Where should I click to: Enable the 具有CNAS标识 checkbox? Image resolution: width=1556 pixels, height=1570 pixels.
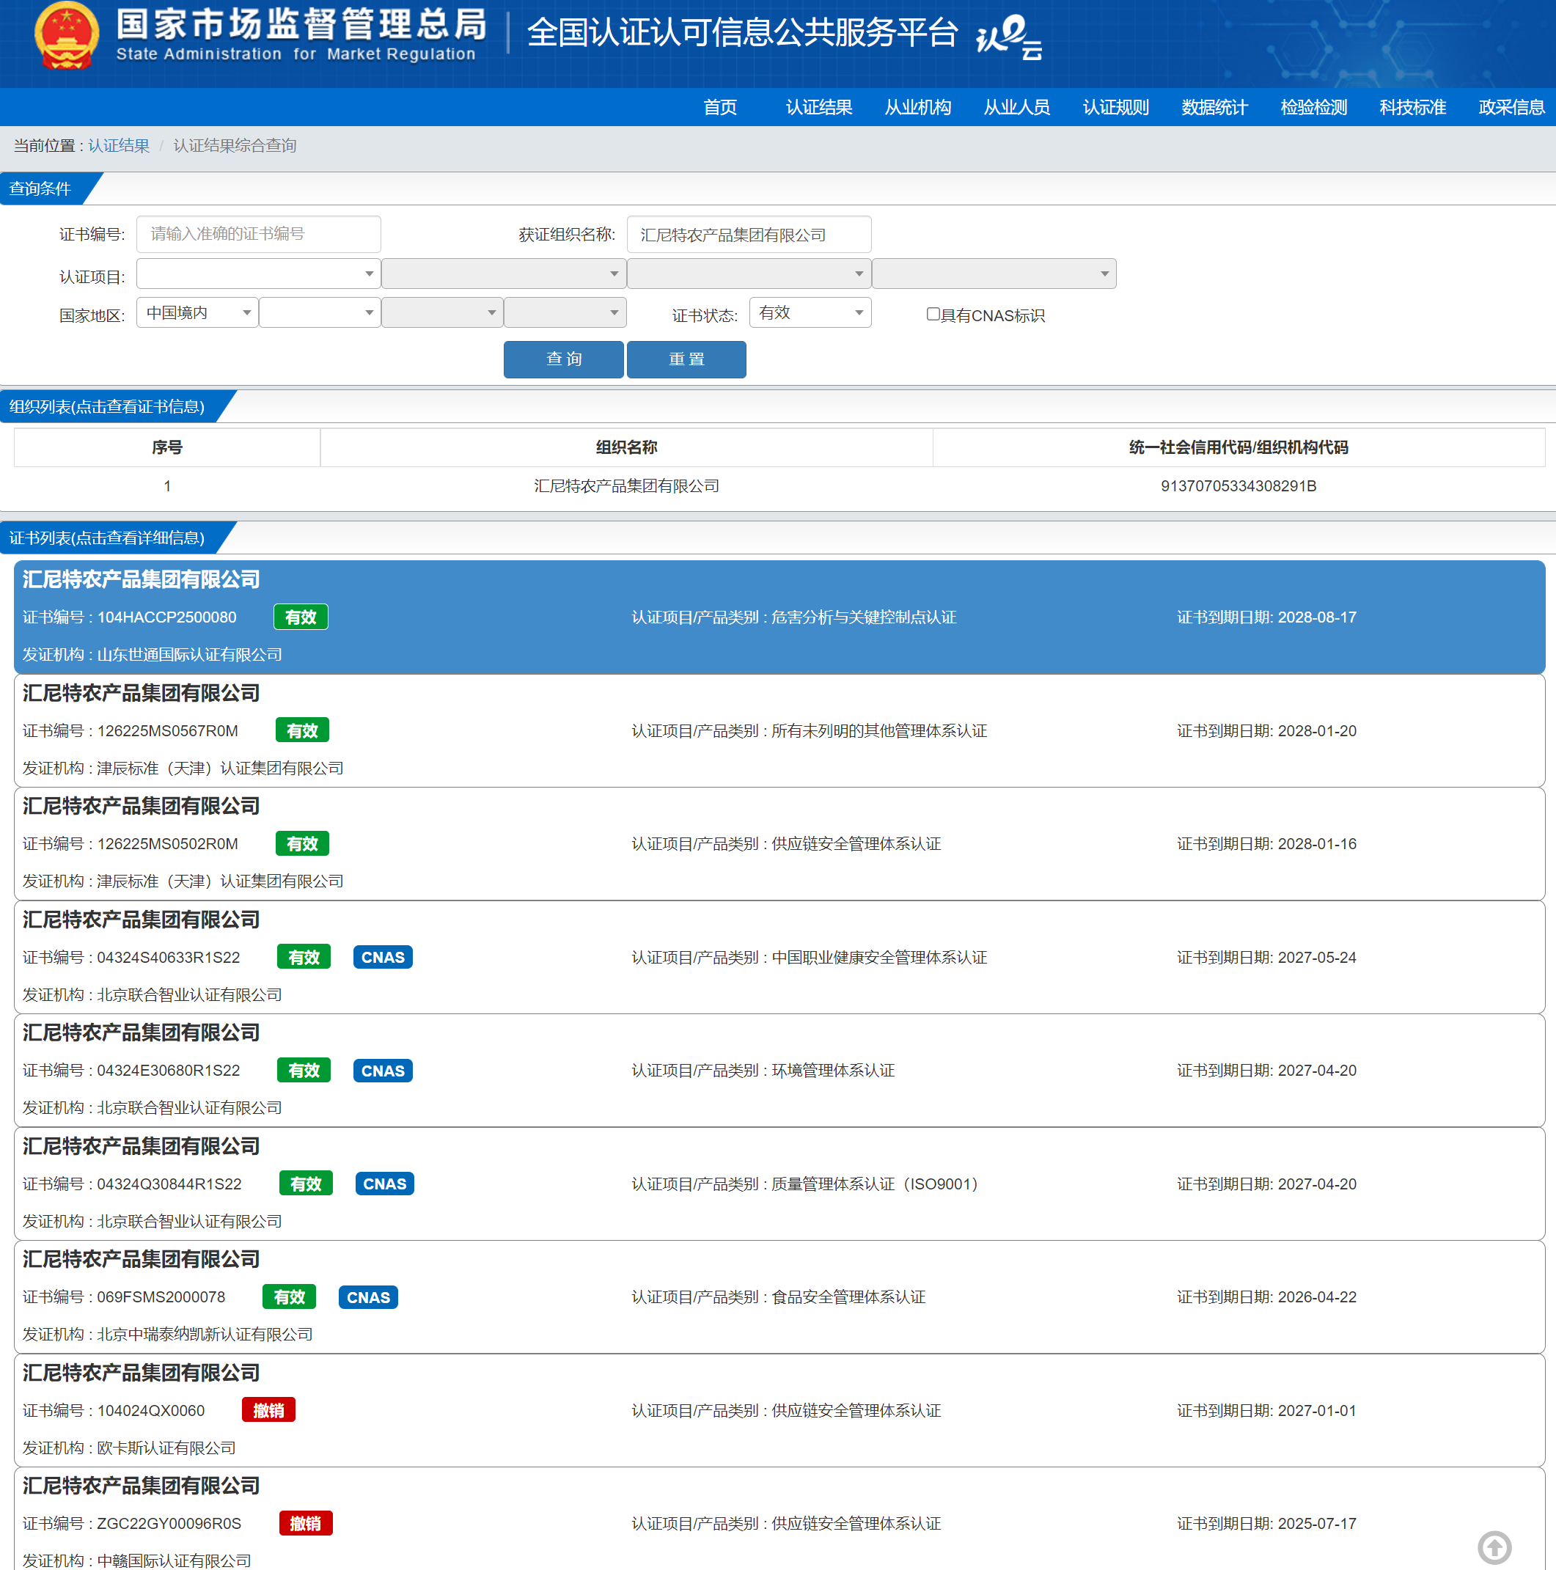[933, 314]
